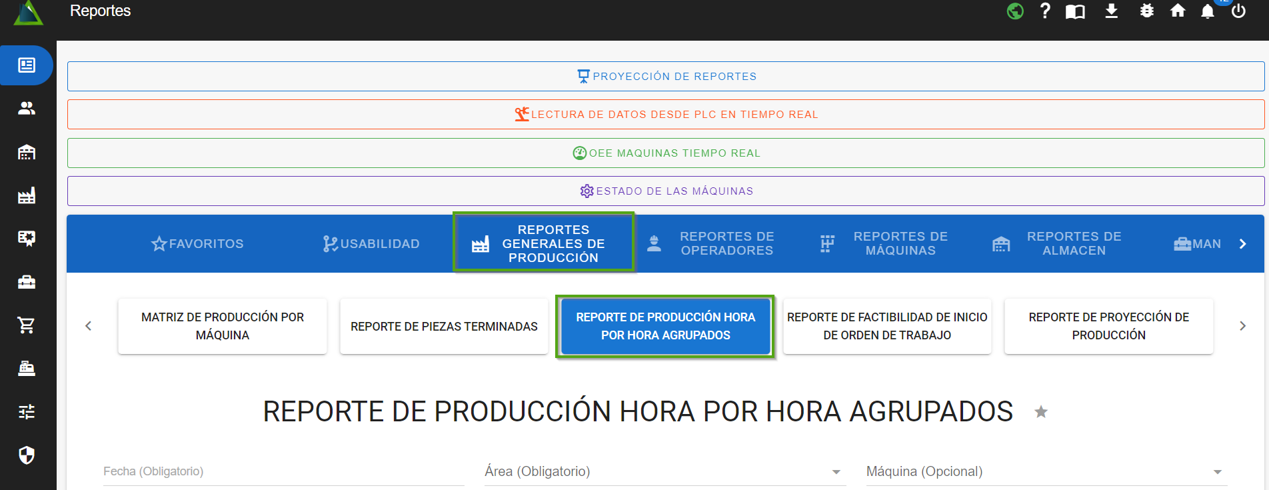Open the help question mark icon

(1045, 11)
